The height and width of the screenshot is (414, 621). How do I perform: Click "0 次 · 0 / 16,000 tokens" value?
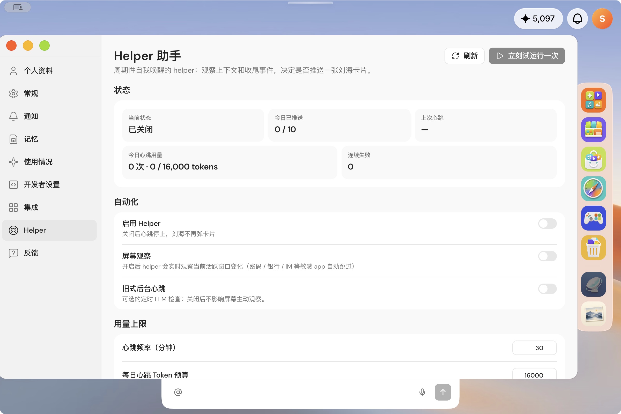pos(173,167)
